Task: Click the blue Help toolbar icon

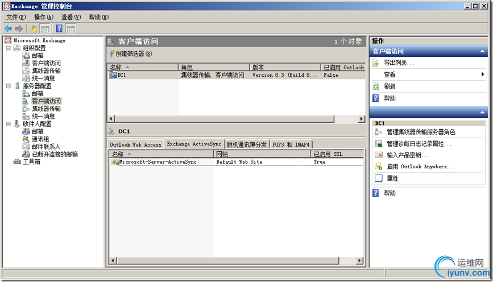Action: point(59,28)
